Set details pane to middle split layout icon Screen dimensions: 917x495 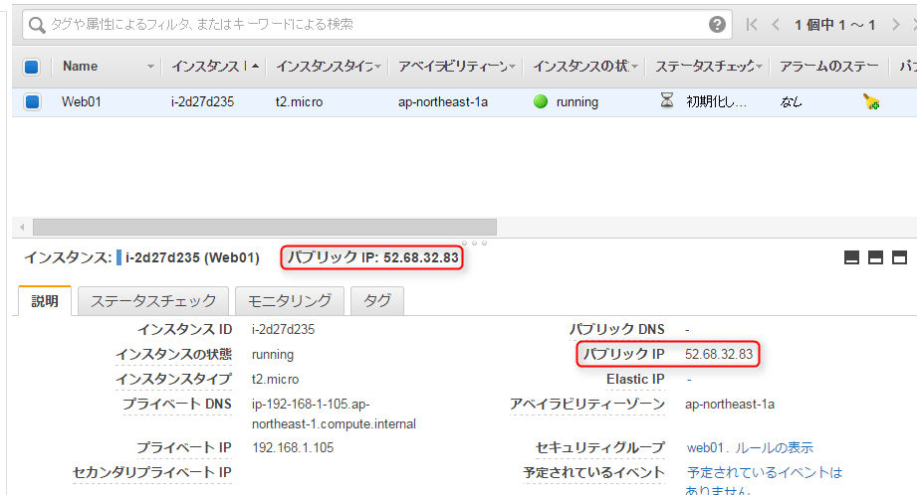[x=875, y=258]
